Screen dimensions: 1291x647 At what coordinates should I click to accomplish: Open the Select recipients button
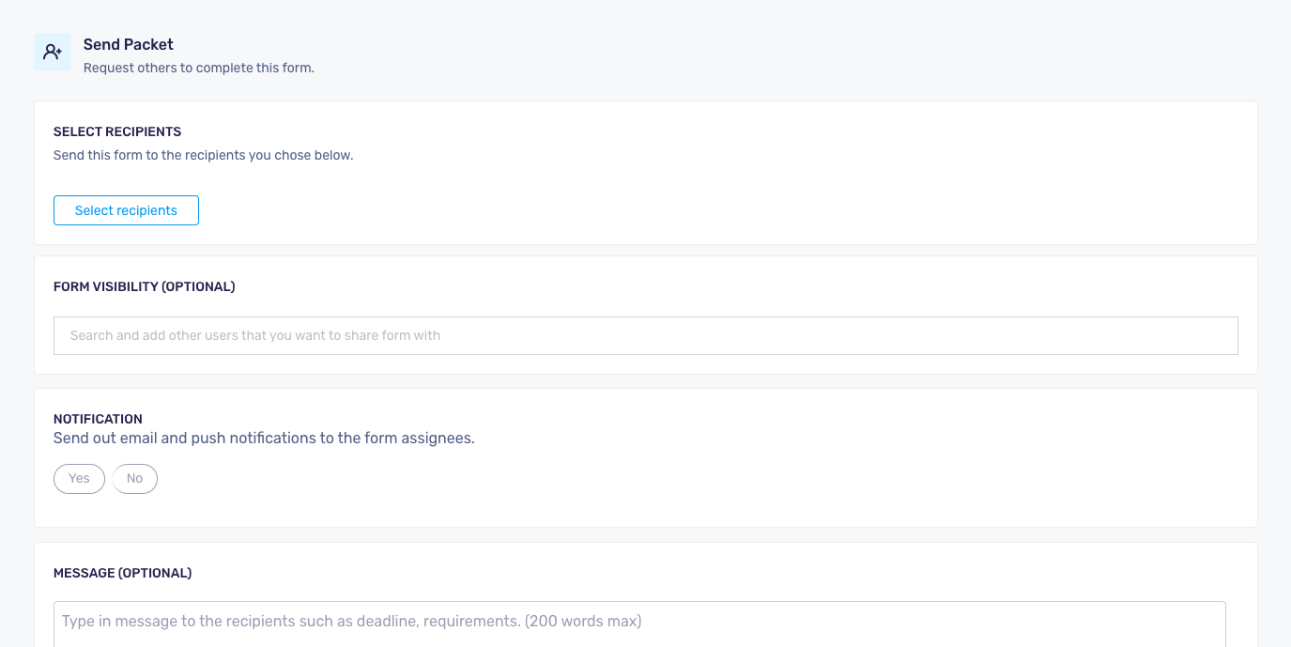click(x=126, y=210)
